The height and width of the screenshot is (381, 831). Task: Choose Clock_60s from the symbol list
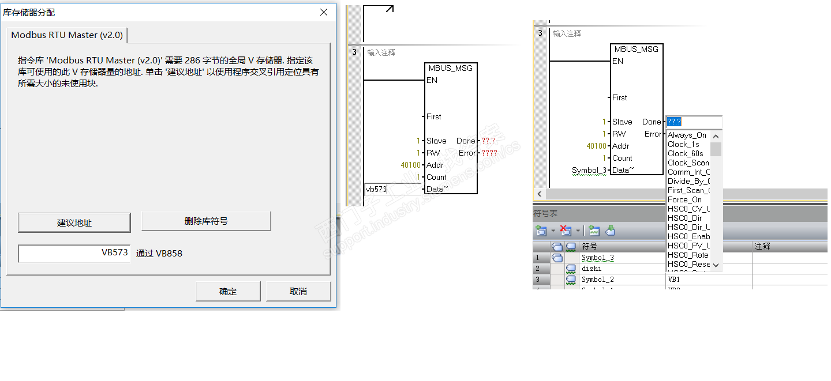(687, 154)
